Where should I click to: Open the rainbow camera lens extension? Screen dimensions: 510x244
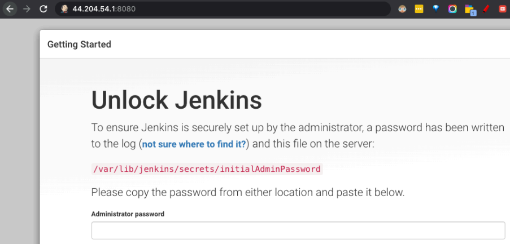click(x=452, y=9)
